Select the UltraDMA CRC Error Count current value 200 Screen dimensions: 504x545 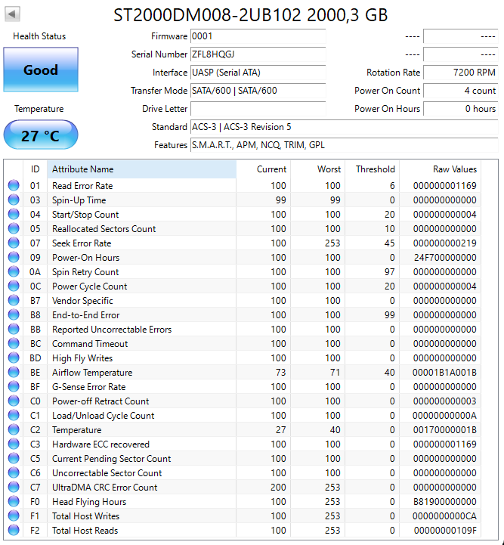click(x=278, y=488)
